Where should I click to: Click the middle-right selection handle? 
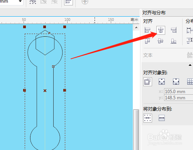click(x=64, y=90)
